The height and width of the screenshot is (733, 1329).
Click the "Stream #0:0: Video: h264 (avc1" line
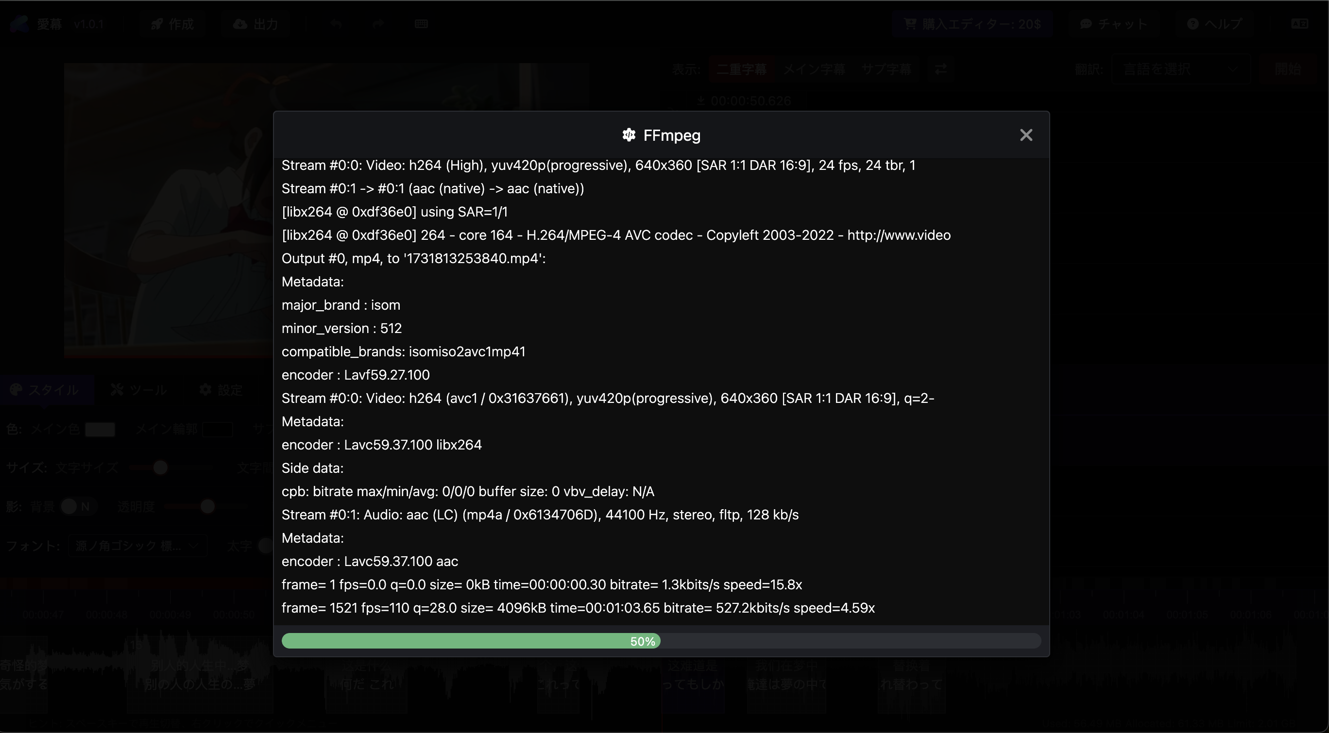pos(608,398)
